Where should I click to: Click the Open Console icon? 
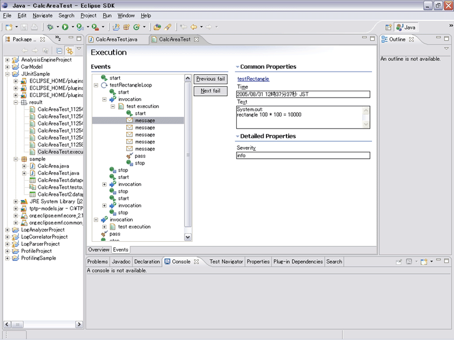pyautogui.click(x=424, y=262)
